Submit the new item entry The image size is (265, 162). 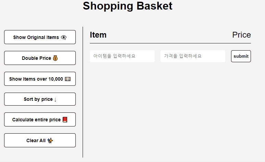coord(241,56)
